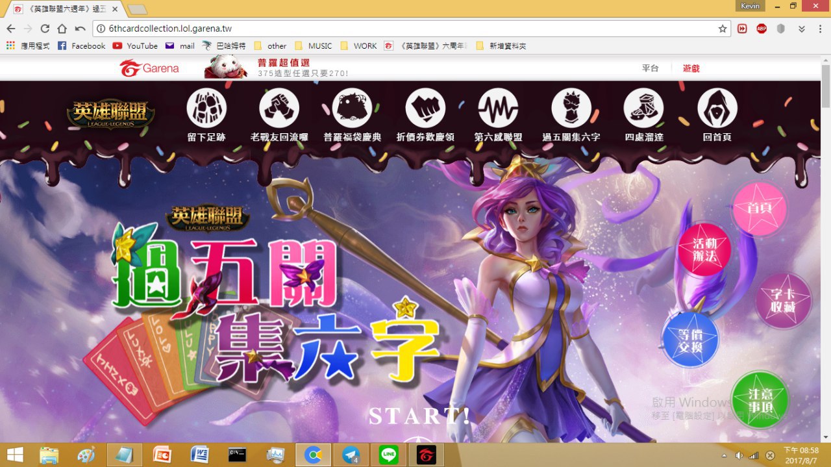
Task: Click the 平台 menu item
Action: point(651,68)
